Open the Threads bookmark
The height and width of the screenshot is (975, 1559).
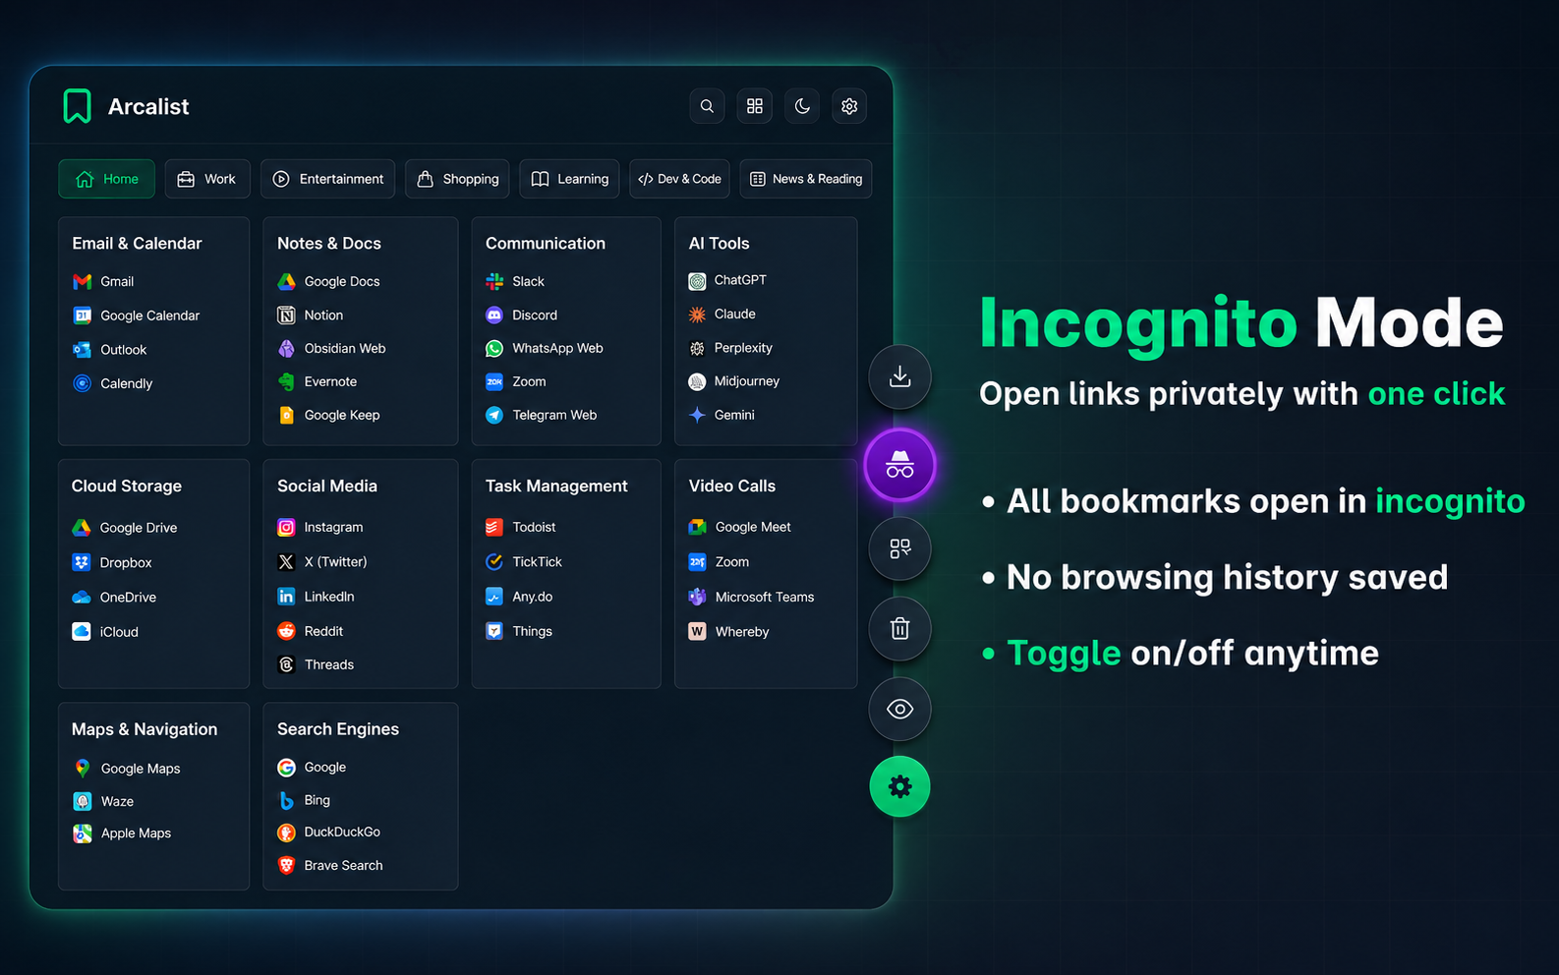[316, 665]
